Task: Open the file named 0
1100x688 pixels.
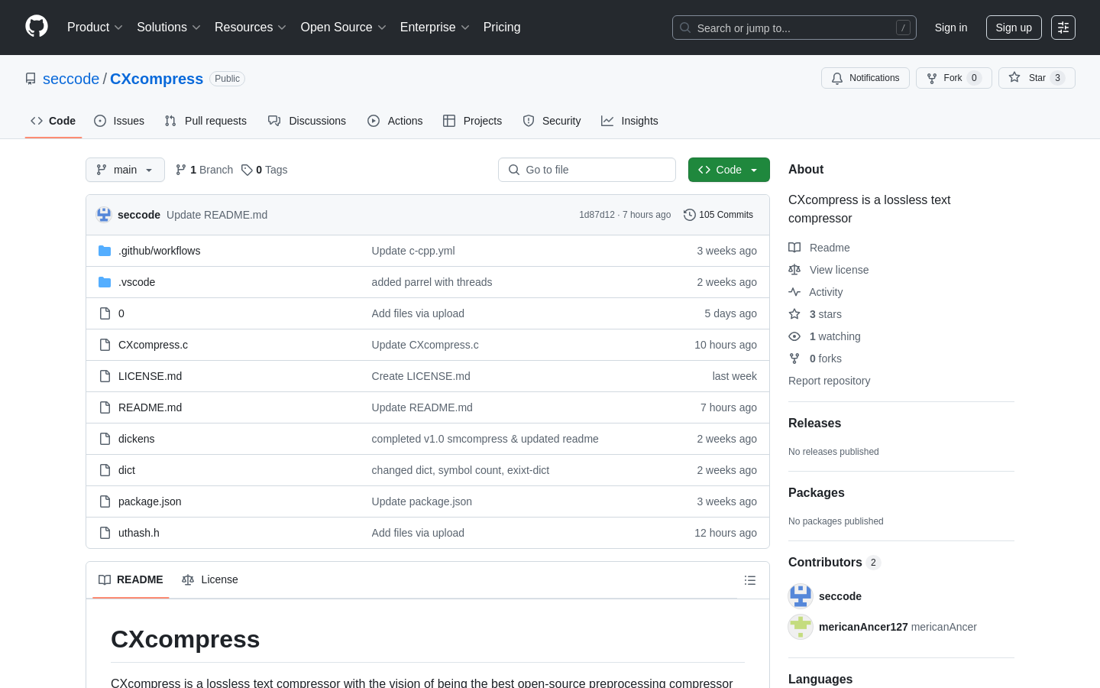Action: (x=121, y=313)
